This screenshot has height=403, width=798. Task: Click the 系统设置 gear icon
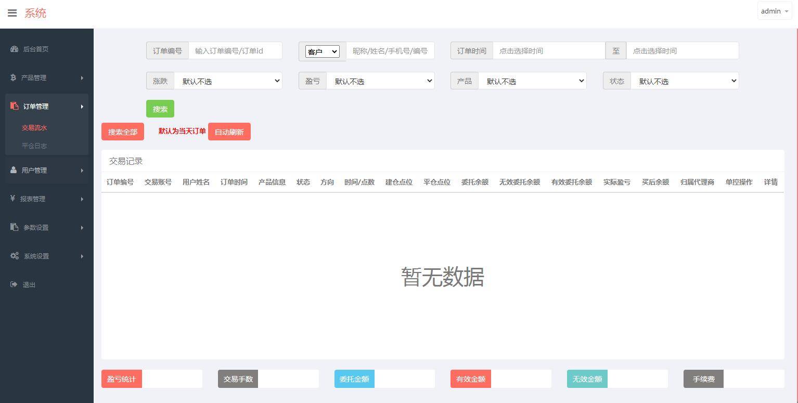pos(15,256)
